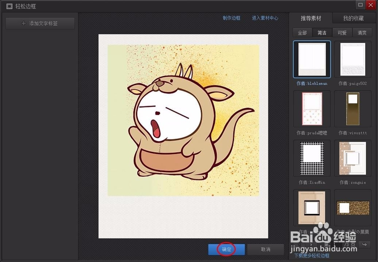378x262 pixels.
Task: Go to next page arrow
Action: (311, 244)
